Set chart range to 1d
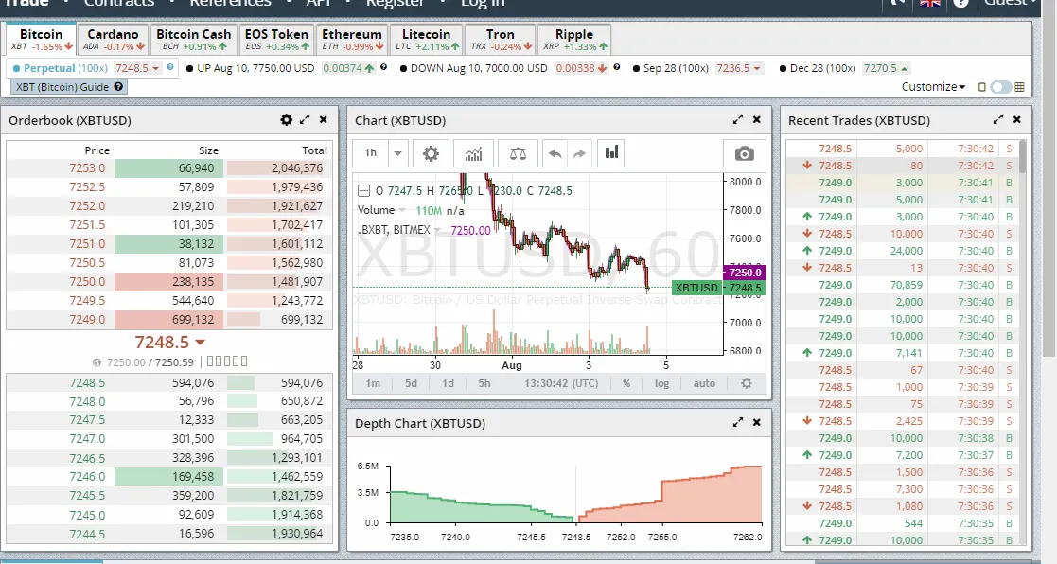The image size is (1057, 564). coord(448,383)
